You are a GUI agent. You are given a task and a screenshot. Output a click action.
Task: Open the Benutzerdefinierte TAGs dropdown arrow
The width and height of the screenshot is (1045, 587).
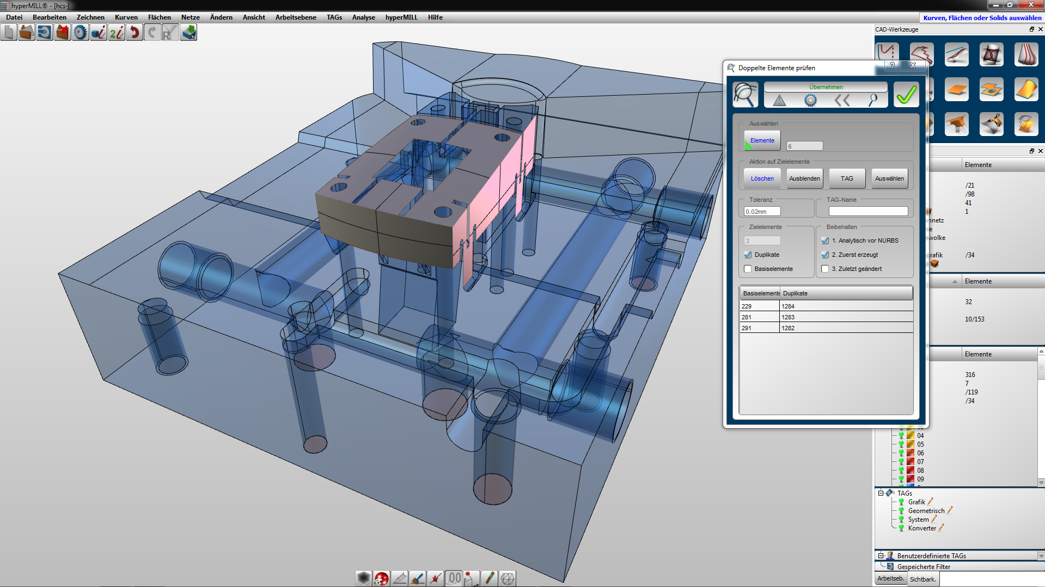point(1041,556)
